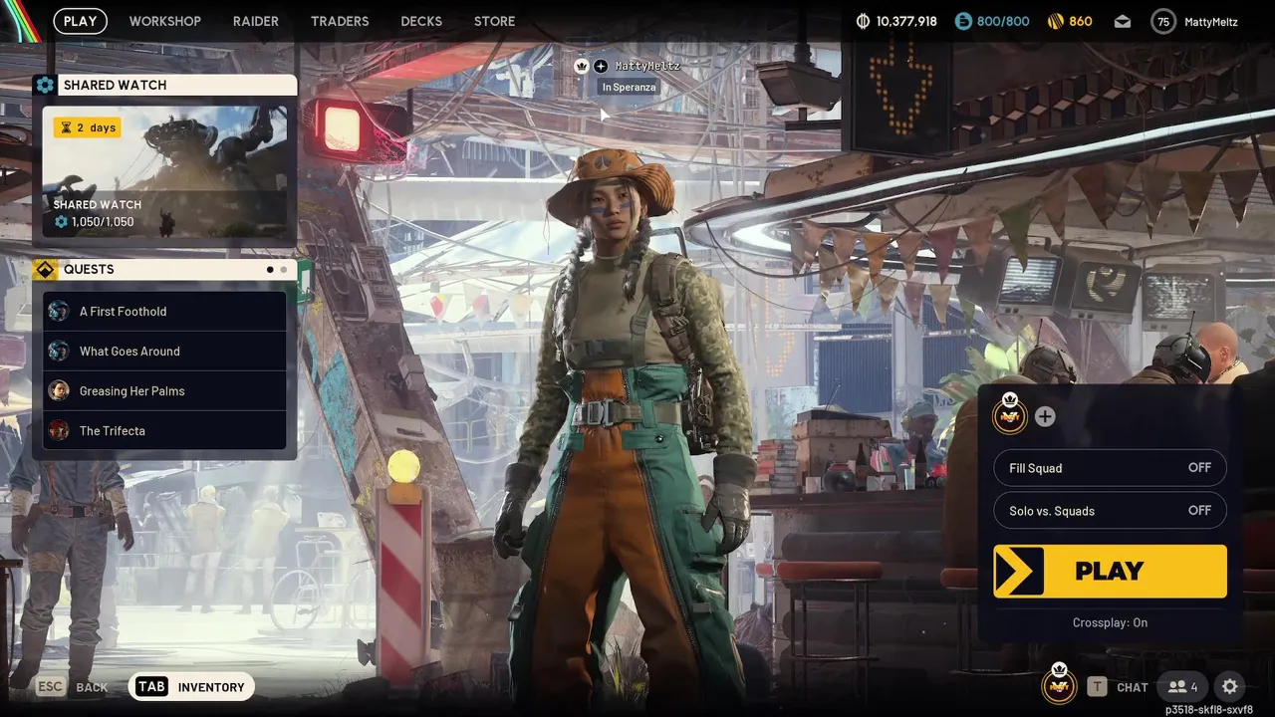
Task: Click the blue token icon beside 800/800
Action: coord(963,21)
